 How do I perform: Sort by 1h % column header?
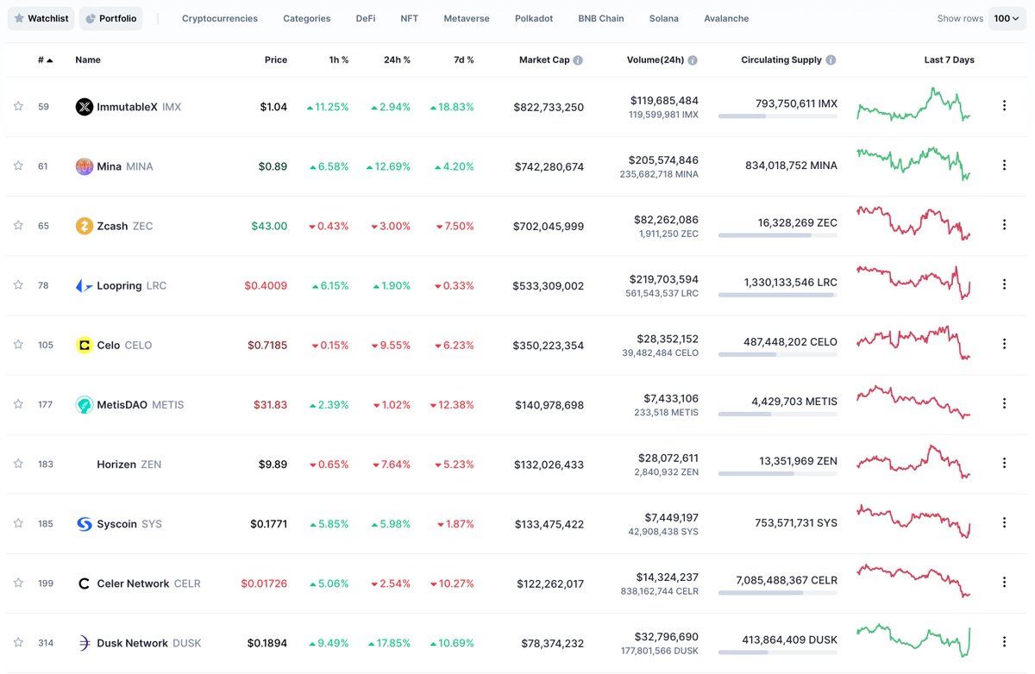point(339,60)
